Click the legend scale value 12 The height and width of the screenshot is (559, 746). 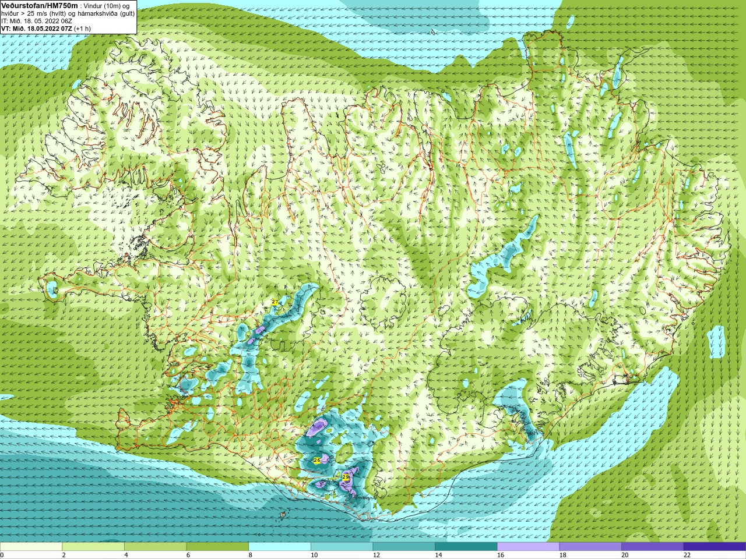click(x=376, y=555)
